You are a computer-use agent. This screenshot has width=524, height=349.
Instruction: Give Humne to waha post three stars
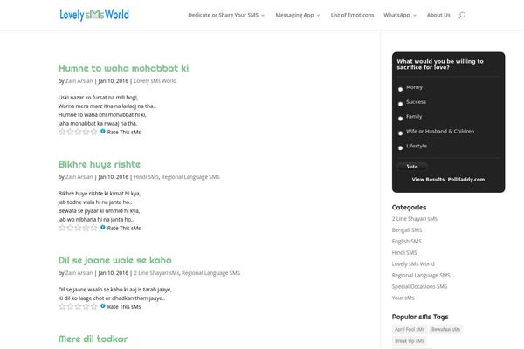click(79, 132)
